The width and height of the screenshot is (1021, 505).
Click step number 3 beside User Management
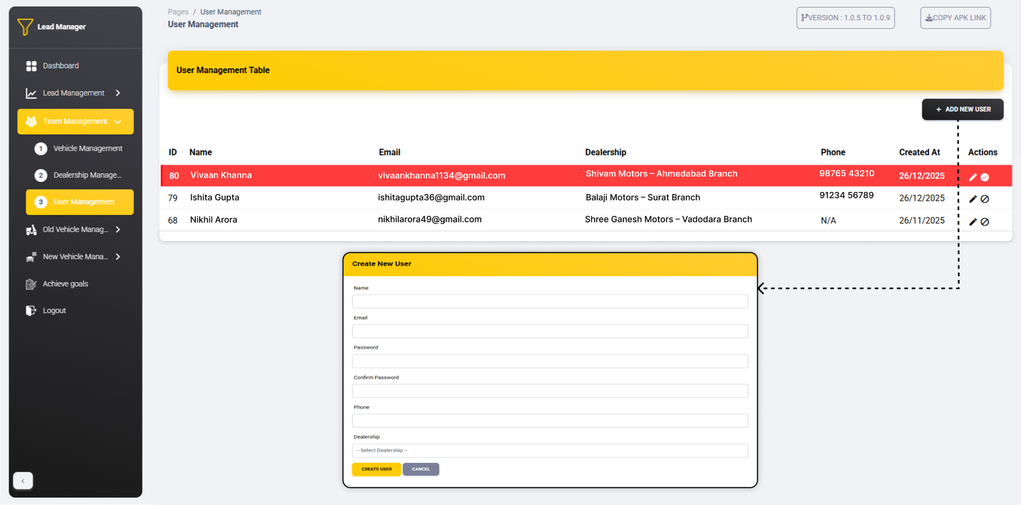click(x=41, y=202)
